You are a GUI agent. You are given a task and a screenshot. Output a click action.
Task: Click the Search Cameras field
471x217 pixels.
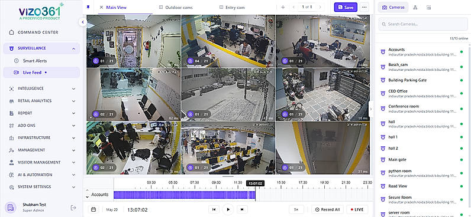tap(423, 24)
